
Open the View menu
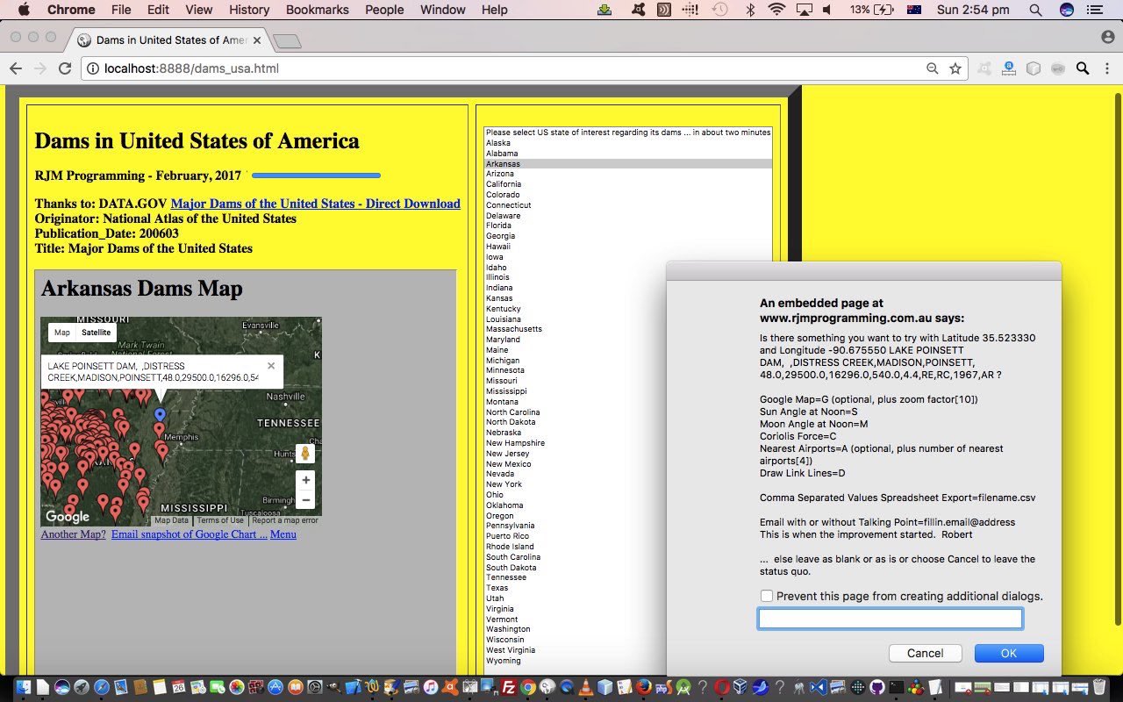click(199, 10)
